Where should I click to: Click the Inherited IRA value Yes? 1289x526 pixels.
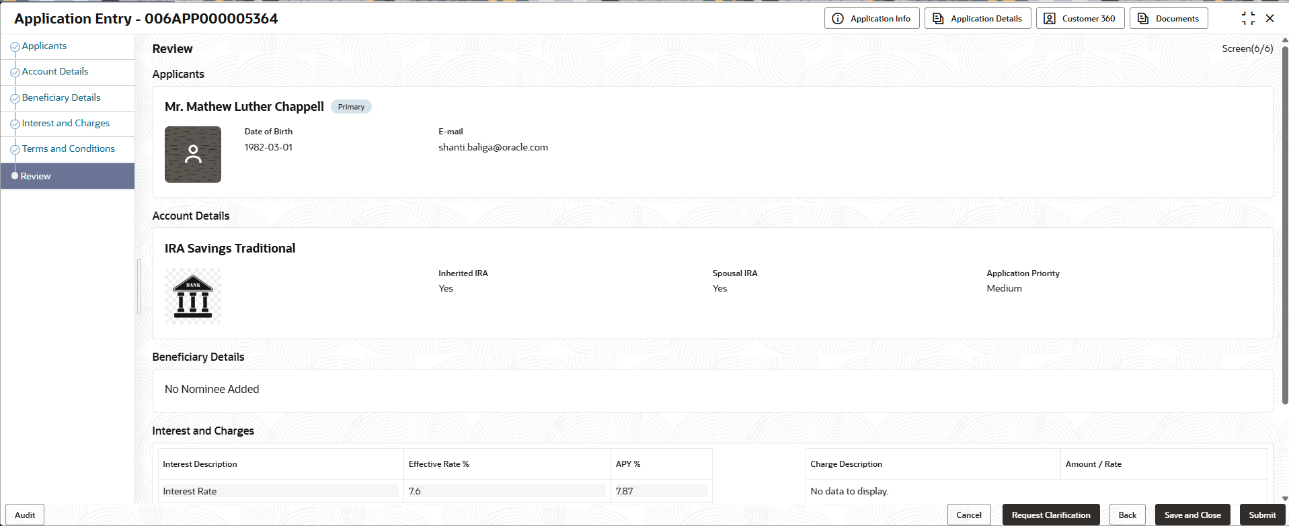(446, 288)
